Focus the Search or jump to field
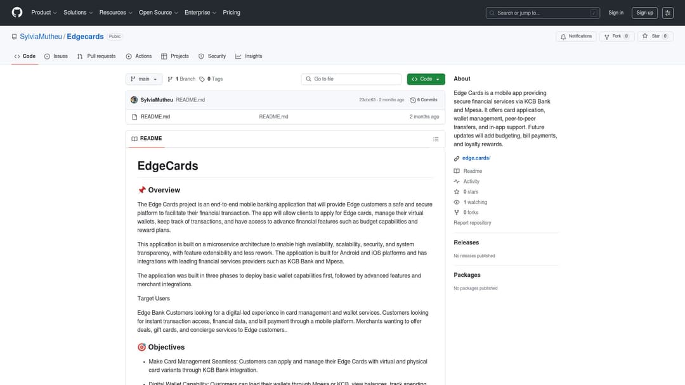Screen dimensions: 685x385 [x=542, y=13]
